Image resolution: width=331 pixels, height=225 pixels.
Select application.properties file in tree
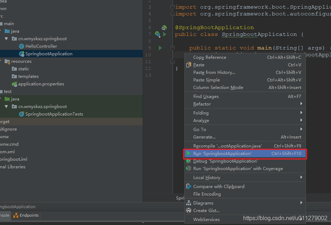[x=71, y=84]
